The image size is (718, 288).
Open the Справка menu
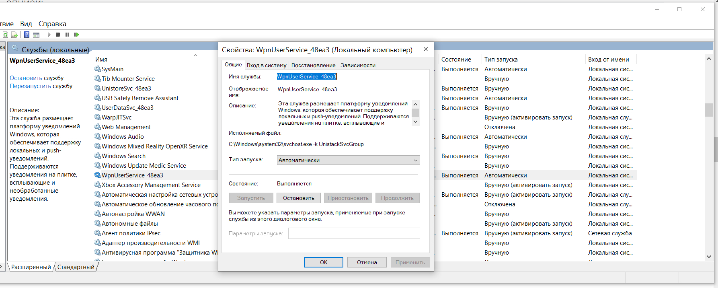point(52,24)
